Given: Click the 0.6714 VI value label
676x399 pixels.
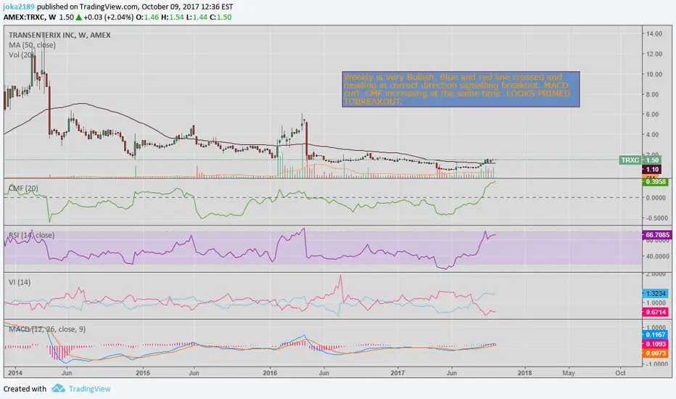Looking at the screenshot, I should click(655, 312).
